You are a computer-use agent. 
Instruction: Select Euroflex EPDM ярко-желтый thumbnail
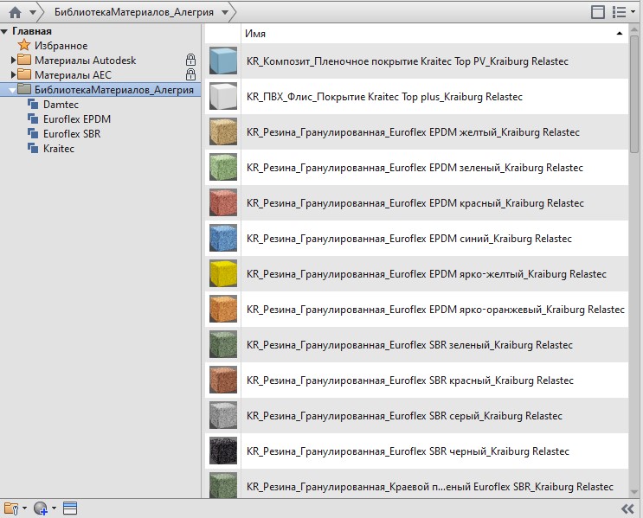[223, 273]
